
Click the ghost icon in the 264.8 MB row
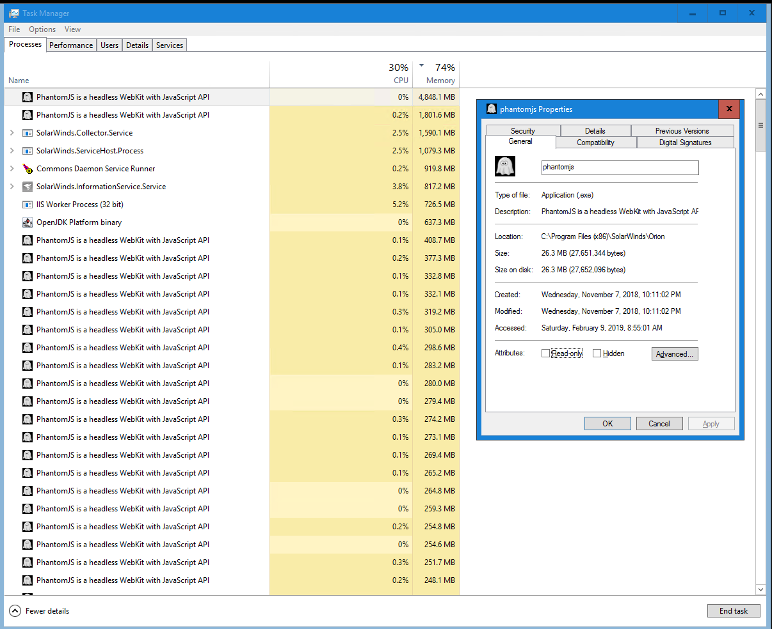click(x=28, y=491)
